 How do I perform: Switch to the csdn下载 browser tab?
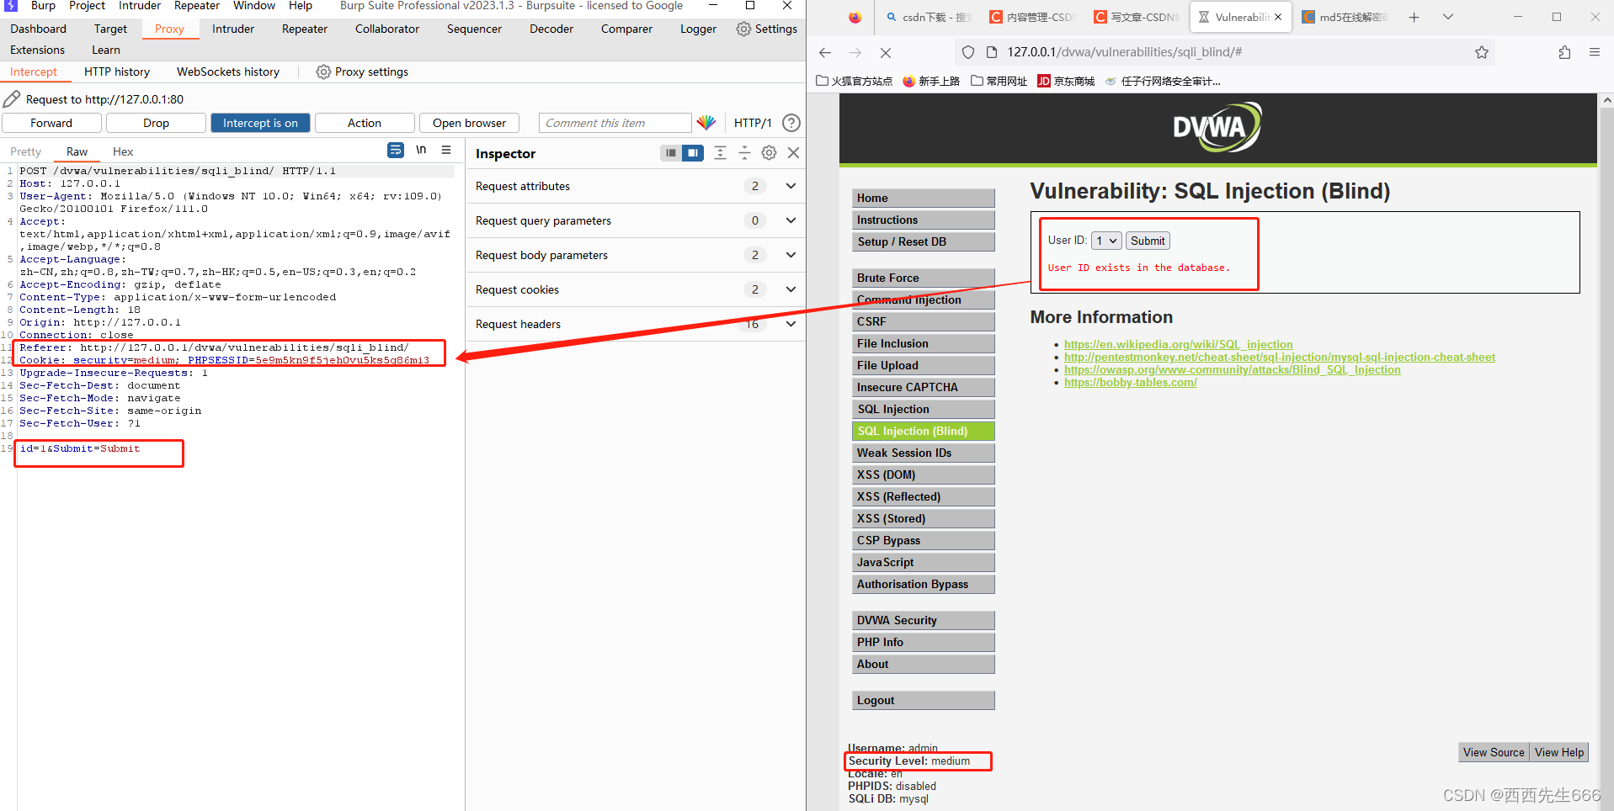click(927, 17)
